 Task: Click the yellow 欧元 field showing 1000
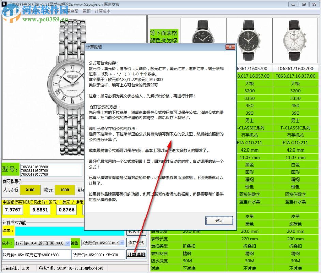coord(65,190)
